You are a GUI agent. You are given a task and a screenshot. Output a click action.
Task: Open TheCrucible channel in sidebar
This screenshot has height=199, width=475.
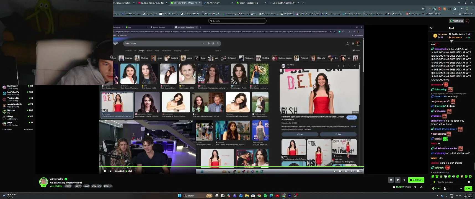(17, 99)
